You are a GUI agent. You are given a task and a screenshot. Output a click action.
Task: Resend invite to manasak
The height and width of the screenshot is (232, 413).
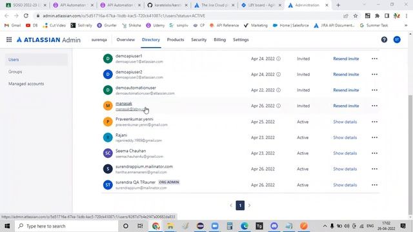pos(346,106)
